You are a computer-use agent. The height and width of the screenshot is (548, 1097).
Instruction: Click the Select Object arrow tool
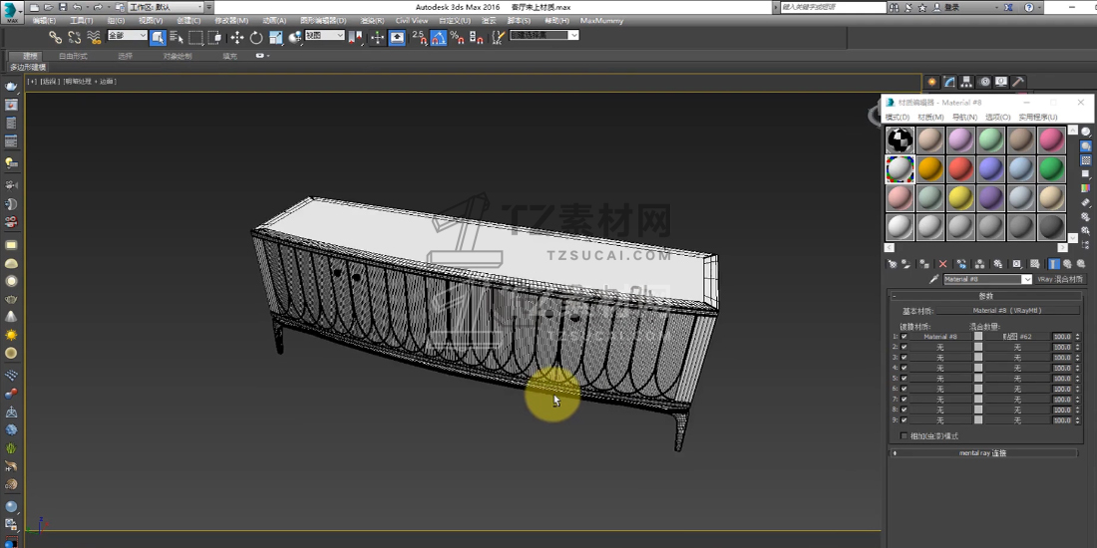pyautogui.click(x=158, y=38)
